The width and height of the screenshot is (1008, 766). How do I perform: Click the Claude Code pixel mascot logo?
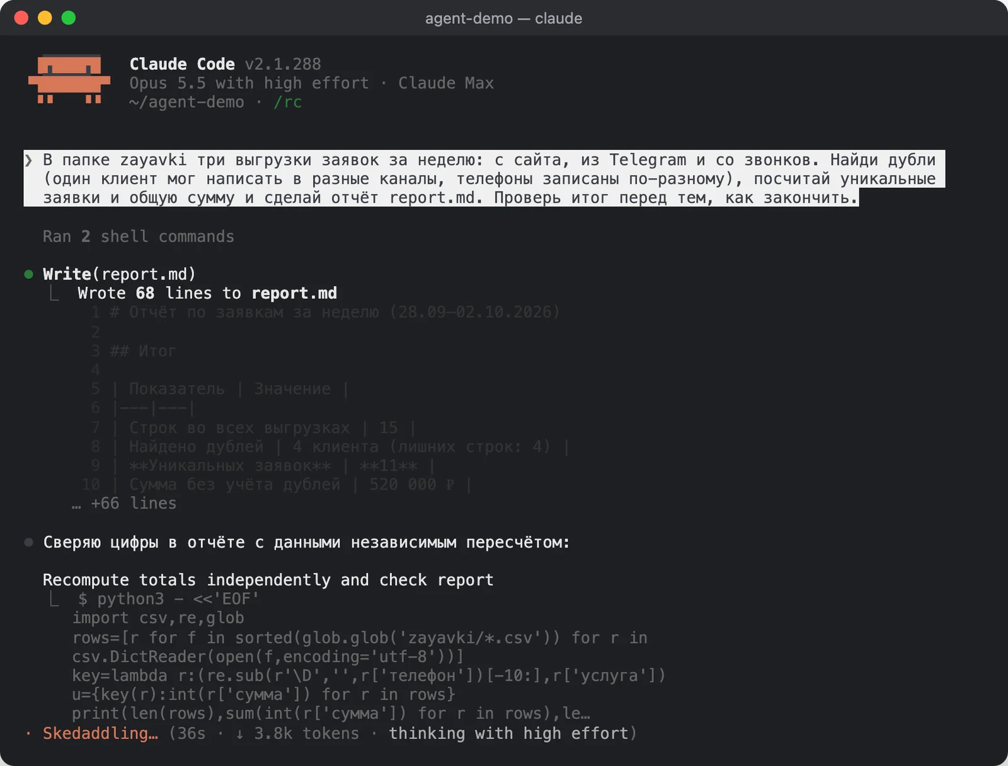click(x=69, y=79)
